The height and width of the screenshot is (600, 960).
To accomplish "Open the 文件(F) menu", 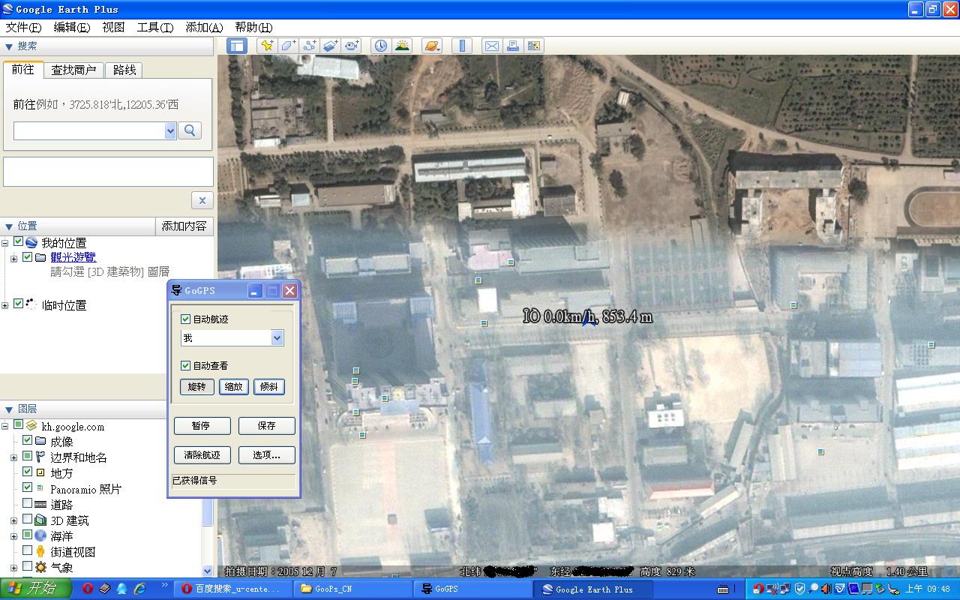I will pos(23,27).
